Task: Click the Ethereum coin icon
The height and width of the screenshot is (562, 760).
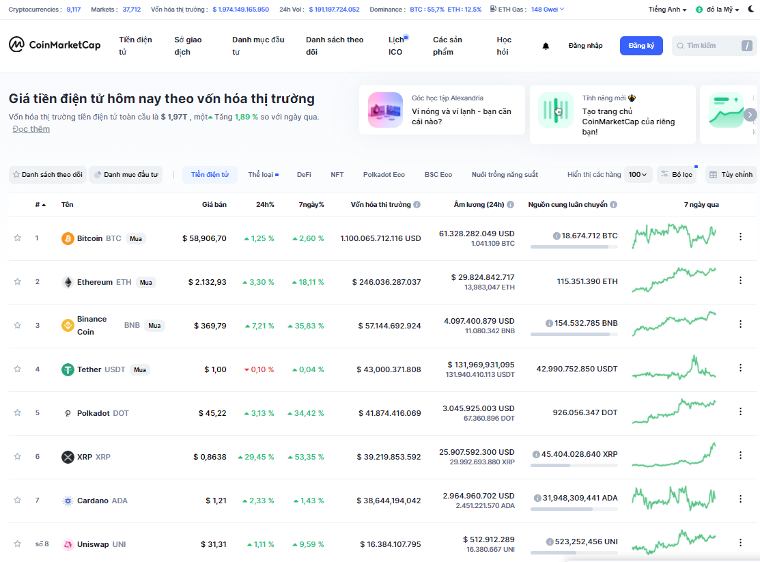Action: tap(68, 282)
